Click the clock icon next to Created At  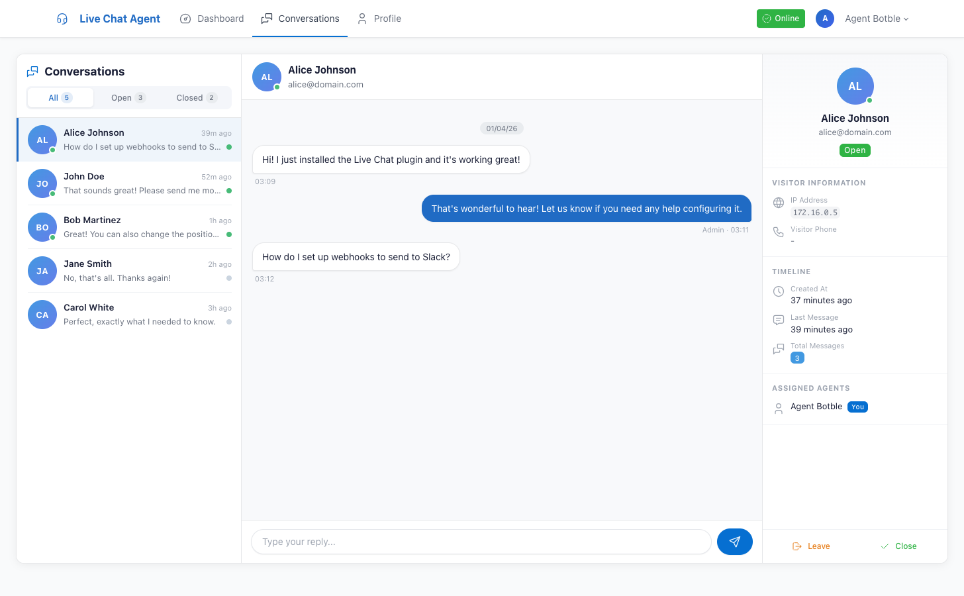778,291
